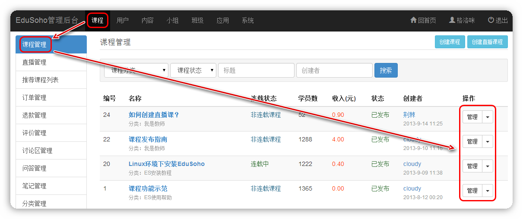
Task: Click the 创建课程 button
Action: pos(450,42)
